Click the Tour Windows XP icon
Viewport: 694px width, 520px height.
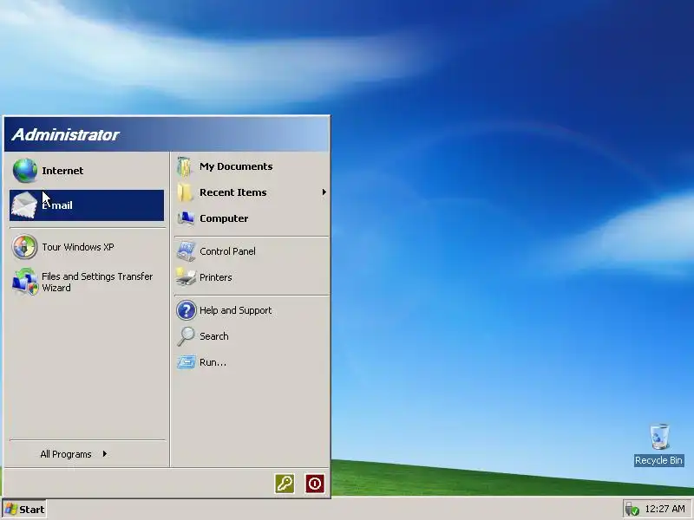24,246
